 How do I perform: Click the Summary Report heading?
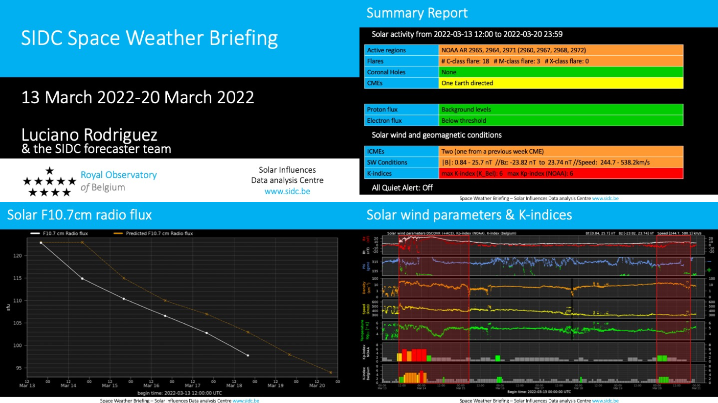point(417,13)
